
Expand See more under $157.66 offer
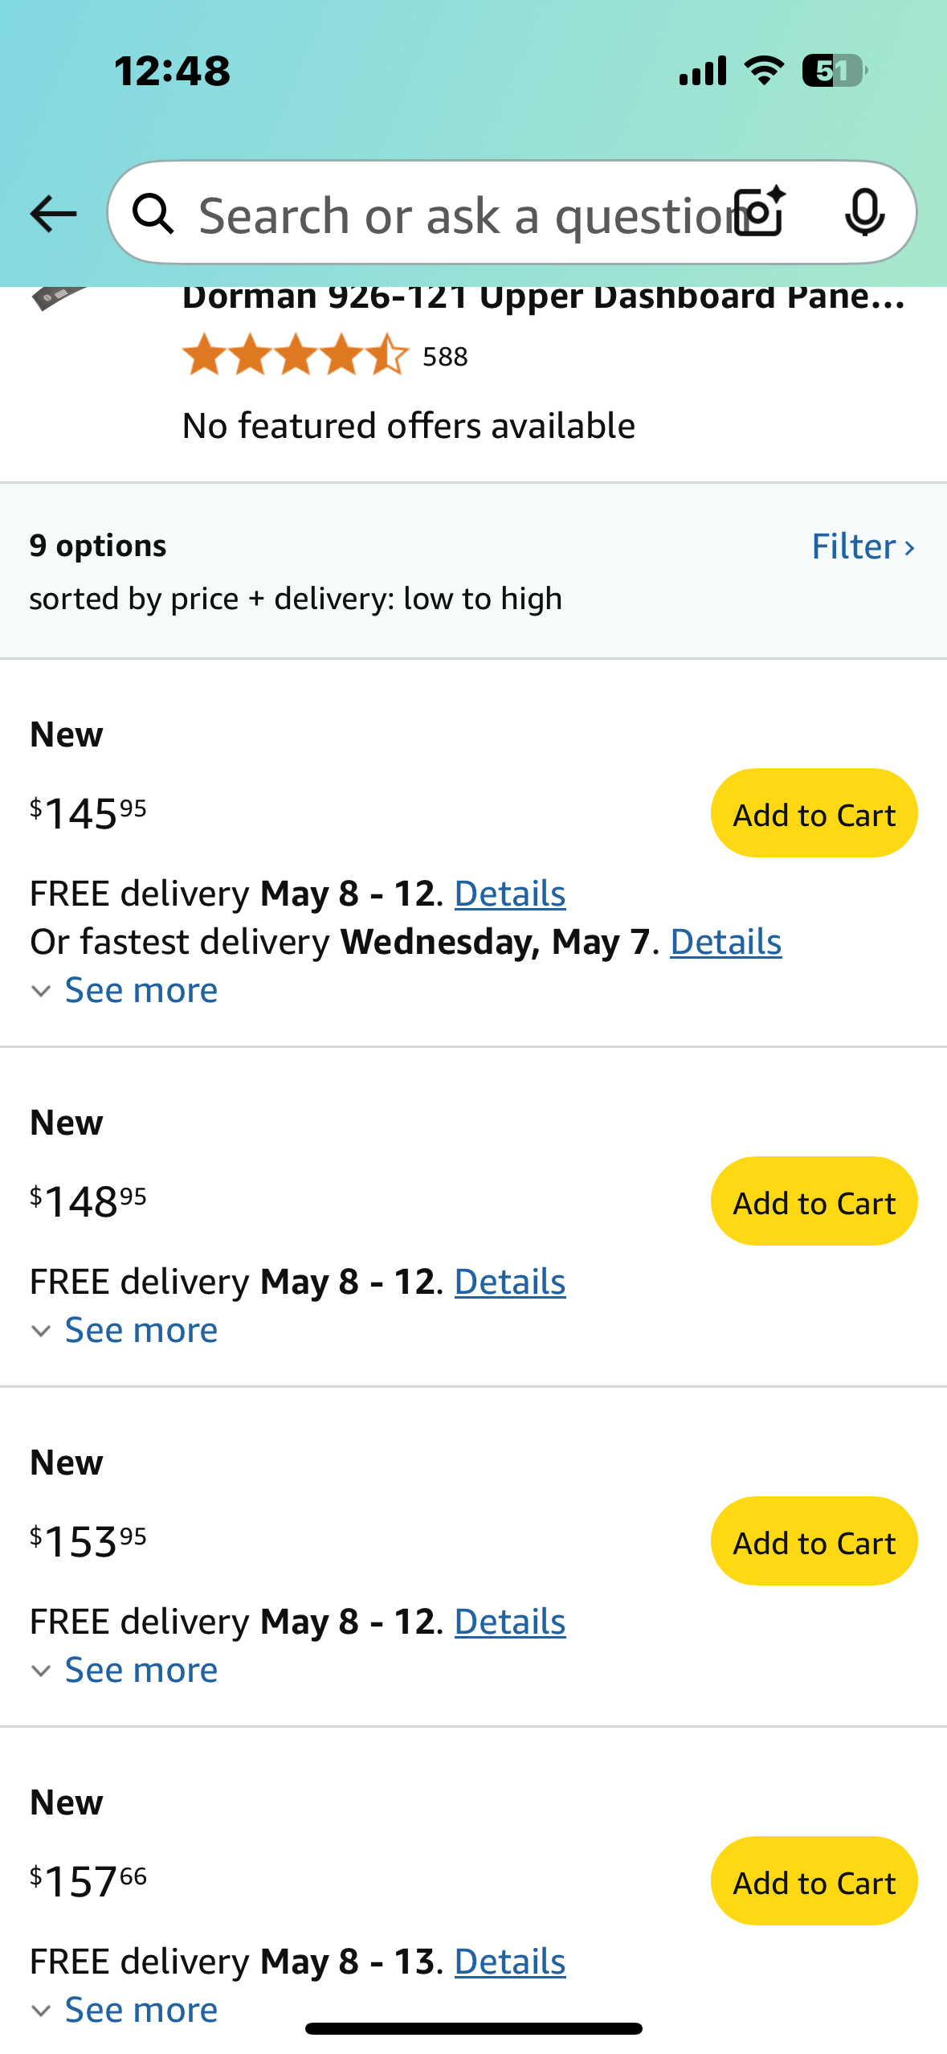point(124,2010)
